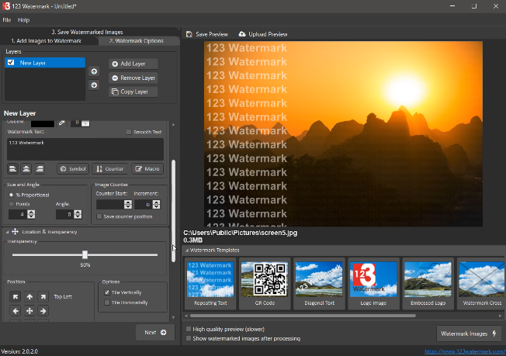This screenshot has height=356, width=506.
Task: Set position to top left arrow
Action: tap(16, 296)
